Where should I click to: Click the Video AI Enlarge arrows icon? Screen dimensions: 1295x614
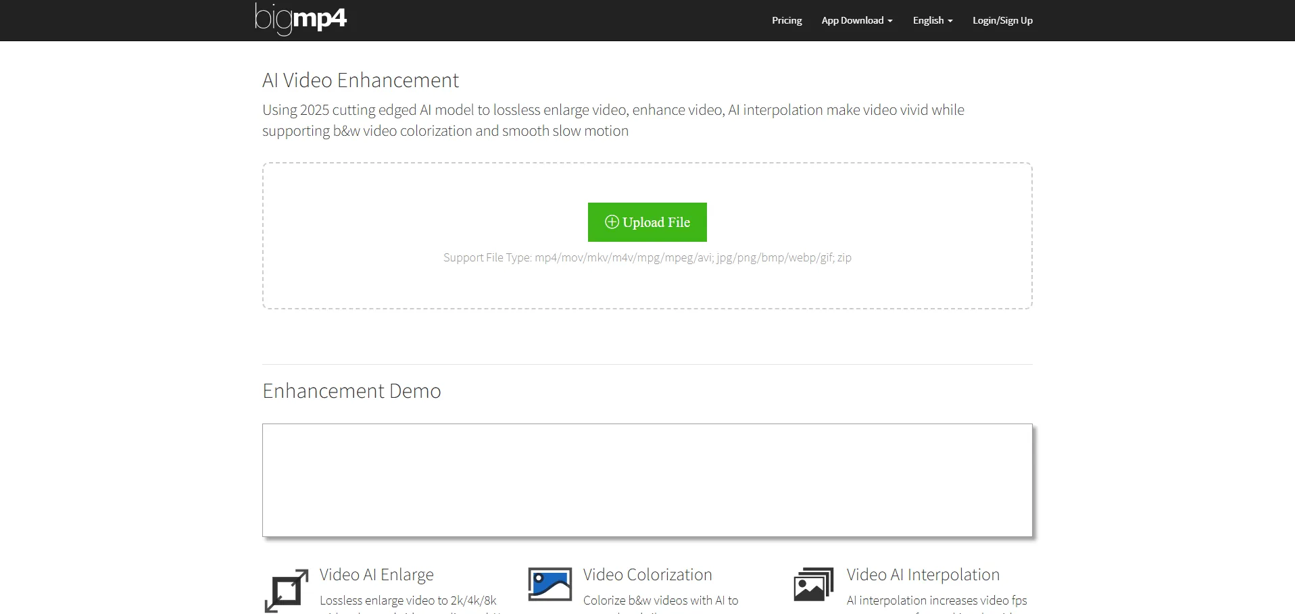click(287, 590)
